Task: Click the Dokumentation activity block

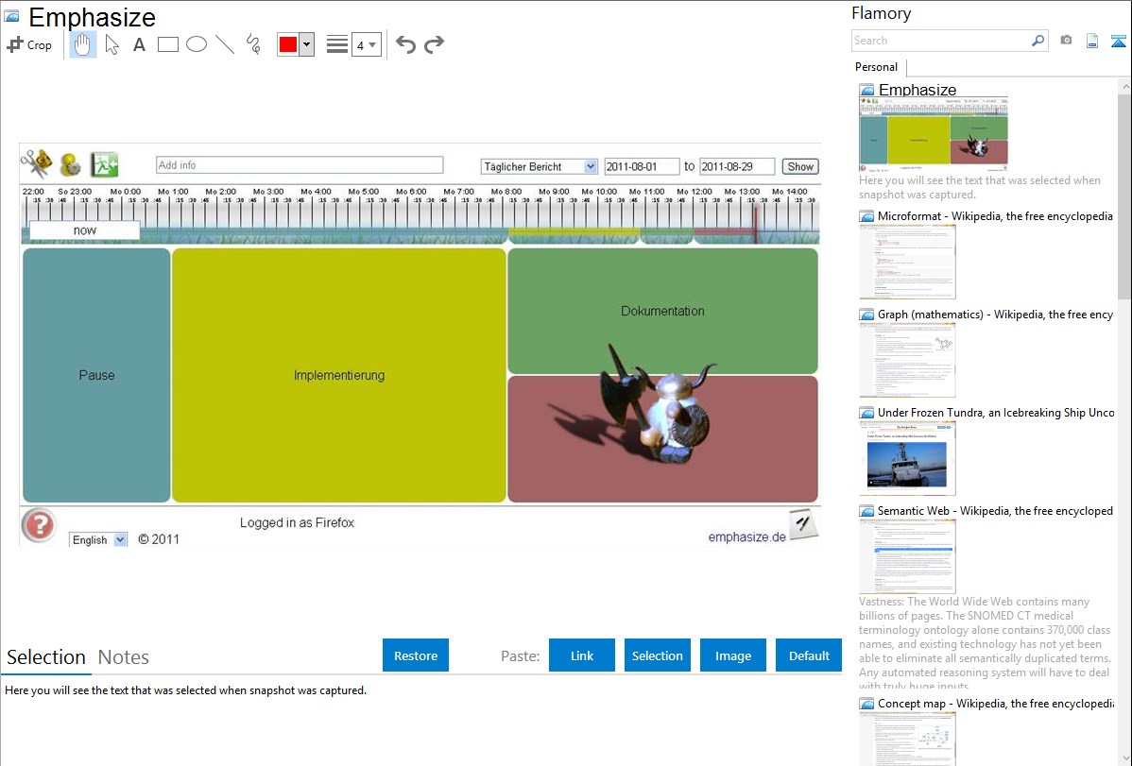Action: 662,311
